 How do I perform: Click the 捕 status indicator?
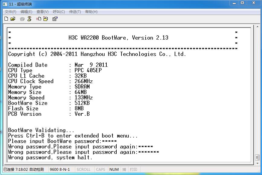[124, 170]
